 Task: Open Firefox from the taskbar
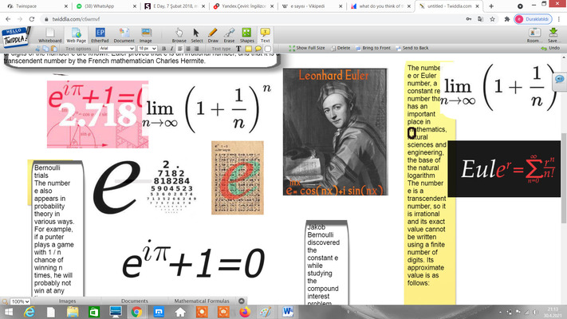tap(245, 312)
